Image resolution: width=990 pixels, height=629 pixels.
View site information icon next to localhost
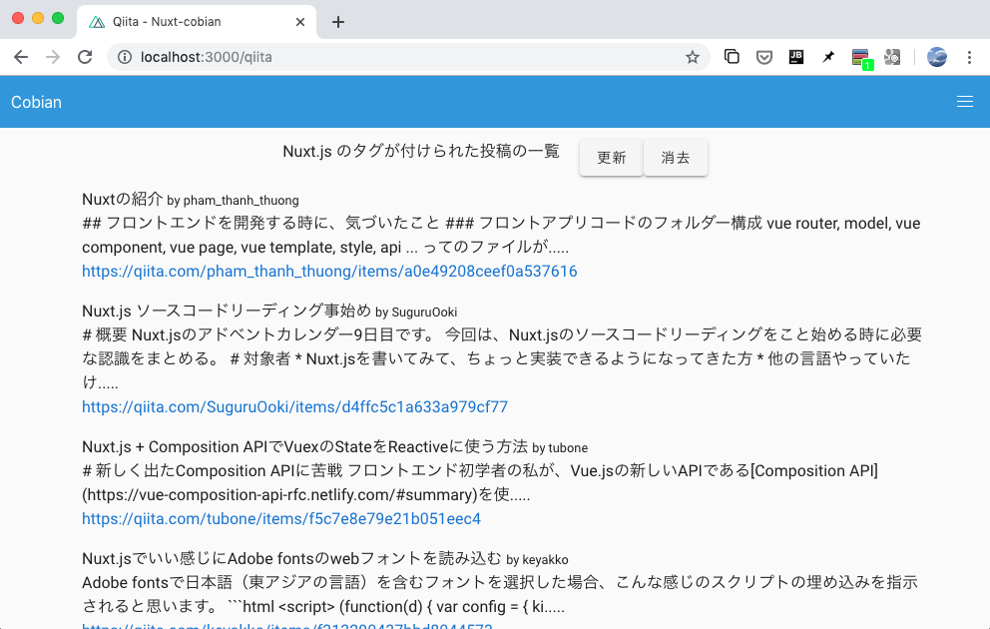coord(125,58)
